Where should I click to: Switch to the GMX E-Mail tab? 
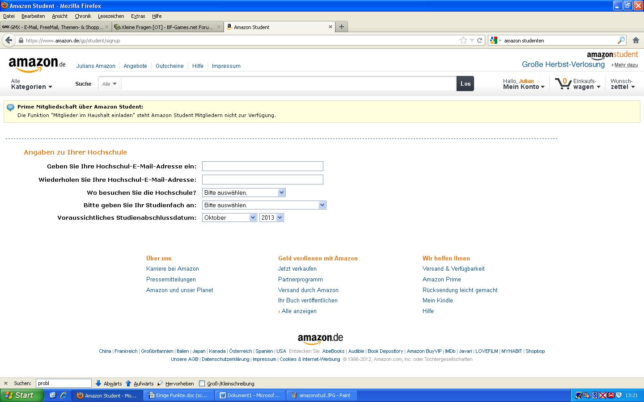coord(55,27)
